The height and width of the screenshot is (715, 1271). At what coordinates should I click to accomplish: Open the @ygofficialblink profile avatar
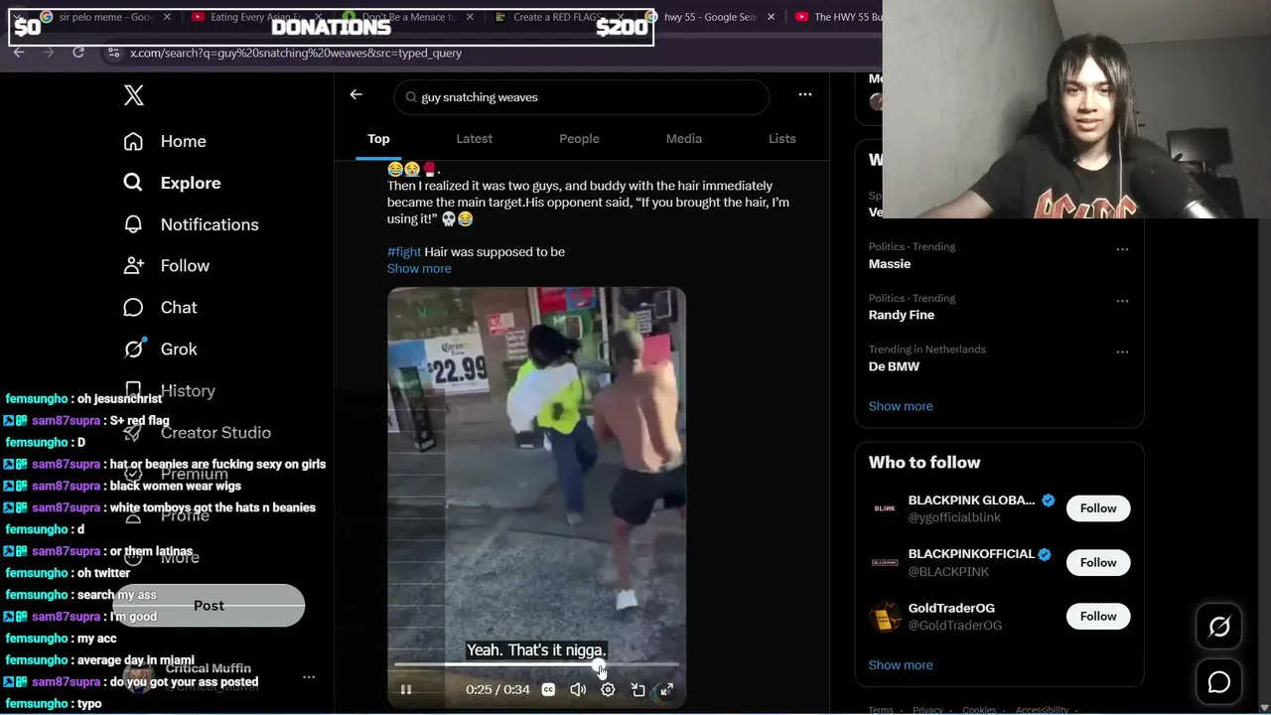tap(885, 508)
